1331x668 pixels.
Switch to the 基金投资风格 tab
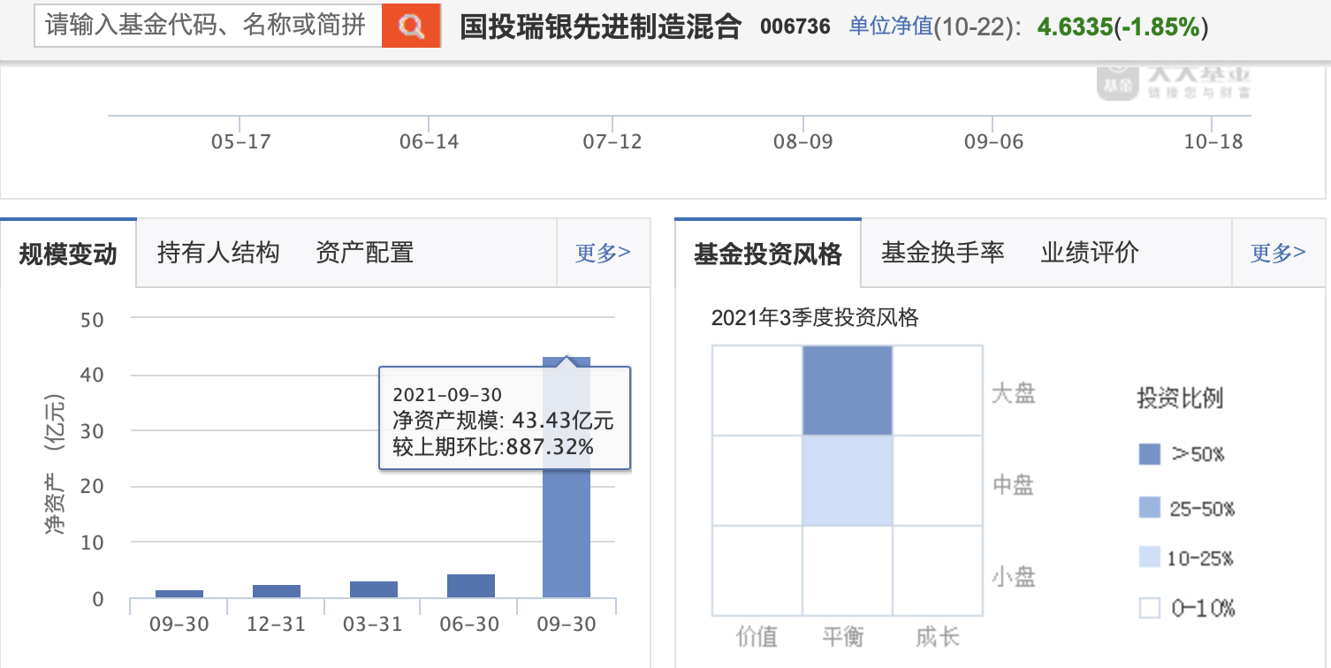pyautogui.click(x=768, y=254)
